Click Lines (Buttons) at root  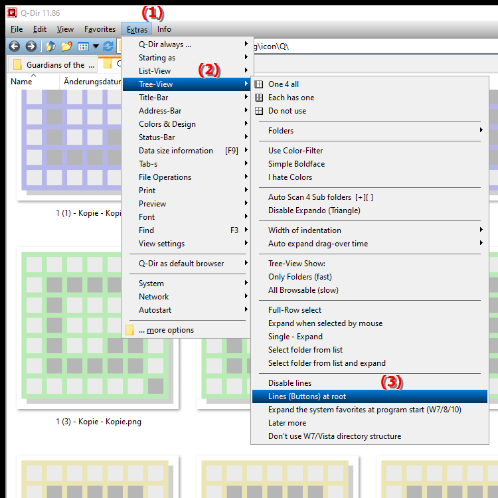point(370,396)
